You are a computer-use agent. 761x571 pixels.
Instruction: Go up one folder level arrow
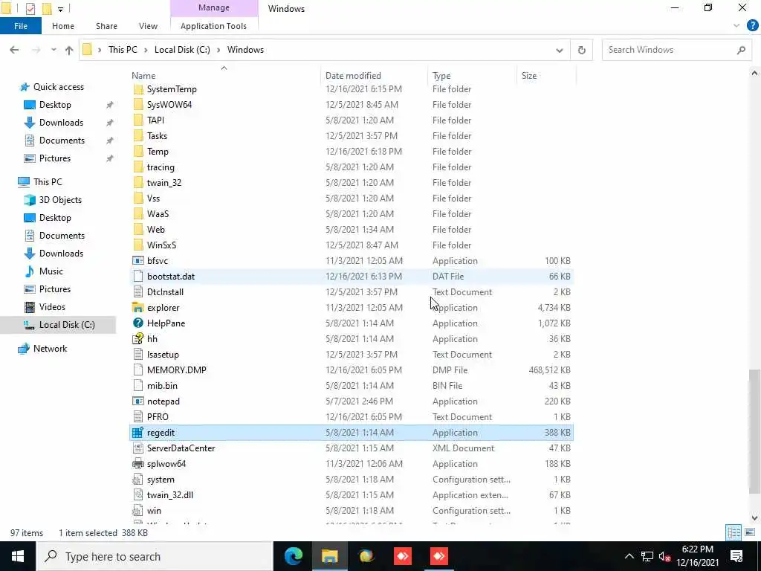coord(69,50)
